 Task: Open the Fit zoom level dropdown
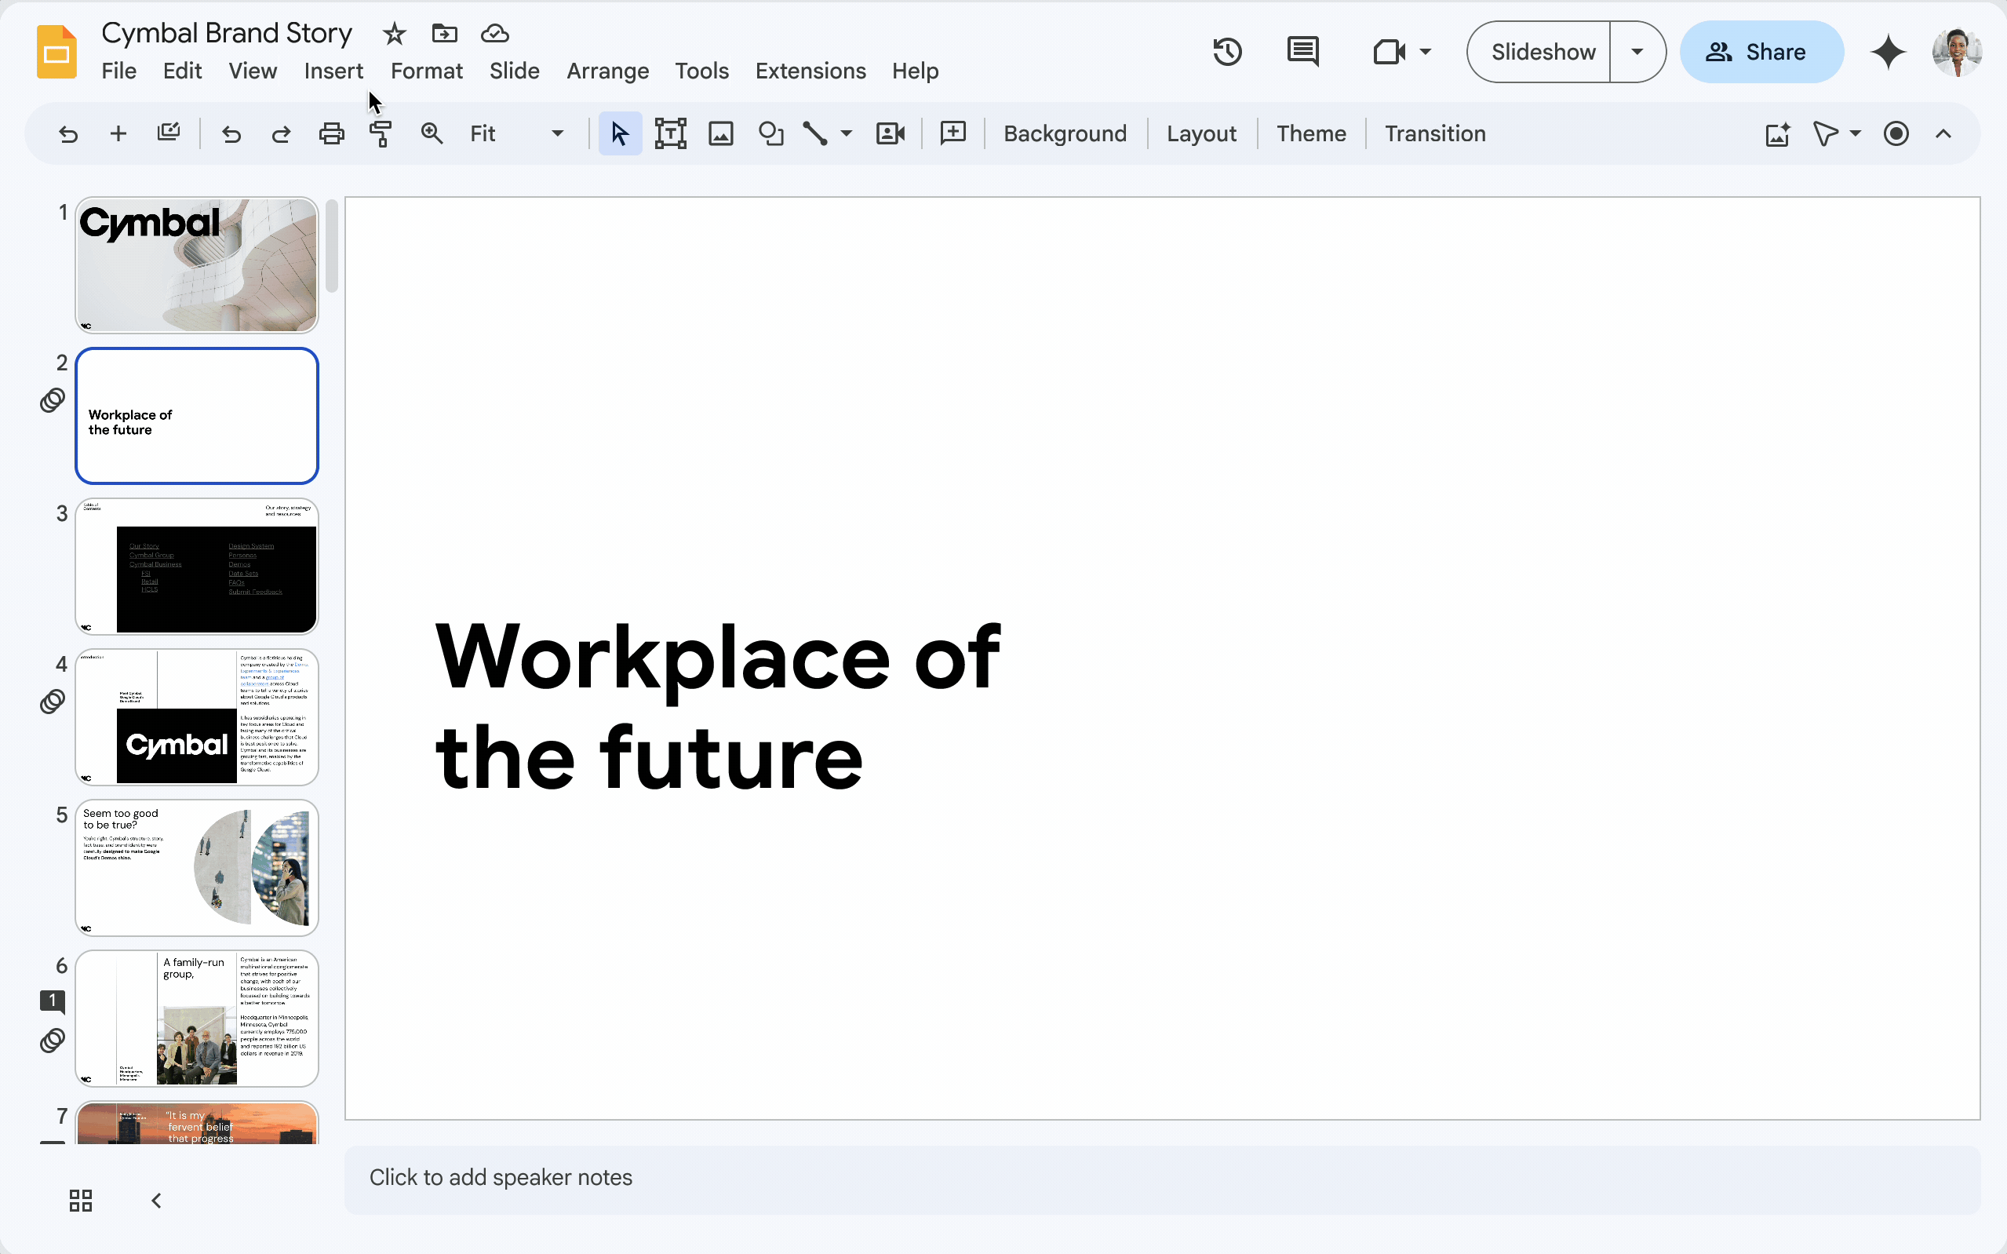click(x=515, y=133)
